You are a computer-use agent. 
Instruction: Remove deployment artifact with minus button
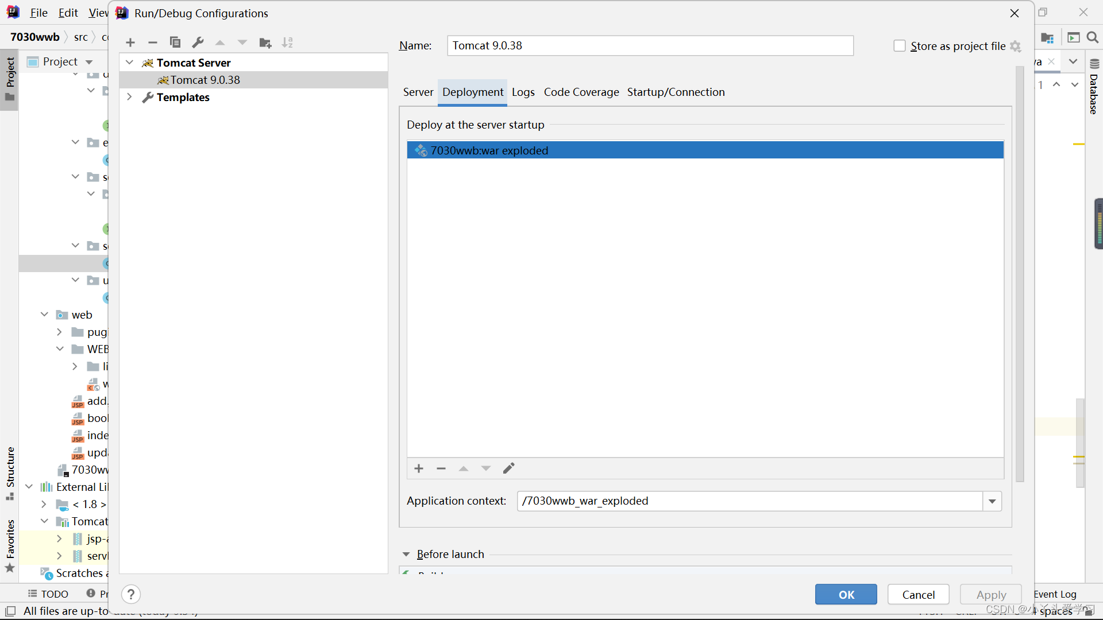pyautogui.click(x=441, y=468)
